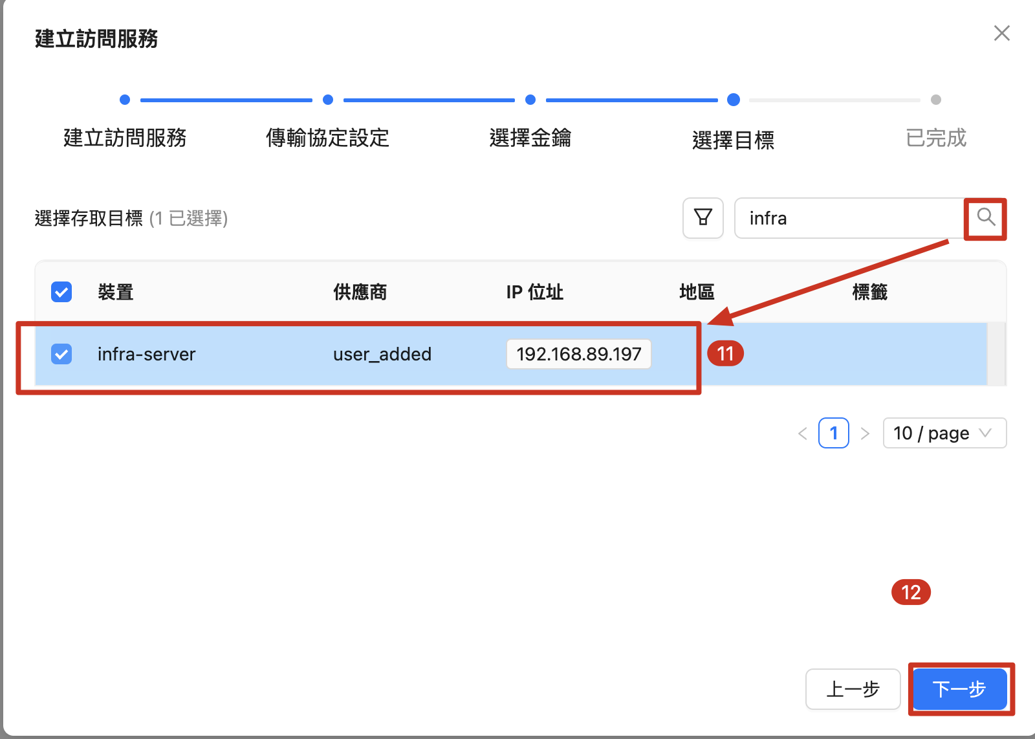The image size is (1035, 739).
Task: Click the 已完成 step label
Action: pos(935,138)
